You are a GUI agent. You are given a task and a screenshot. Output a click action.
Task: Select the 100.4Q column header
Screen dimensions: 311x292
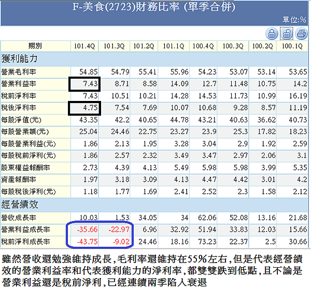coord(203,46)
